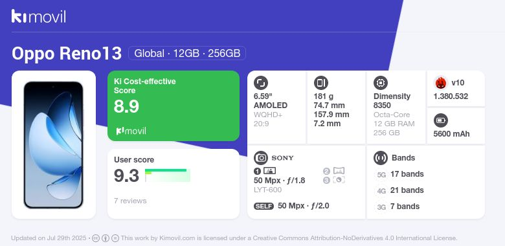505x246 pixels.
Task: Click the SELF selfie camera badge
Action: (264, 206)
